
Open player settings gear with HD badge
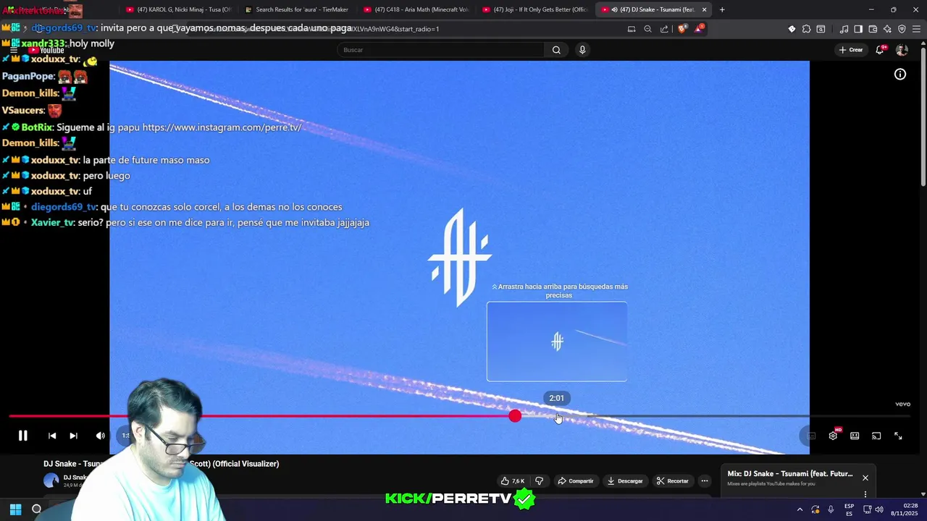[x=833, y=436]
